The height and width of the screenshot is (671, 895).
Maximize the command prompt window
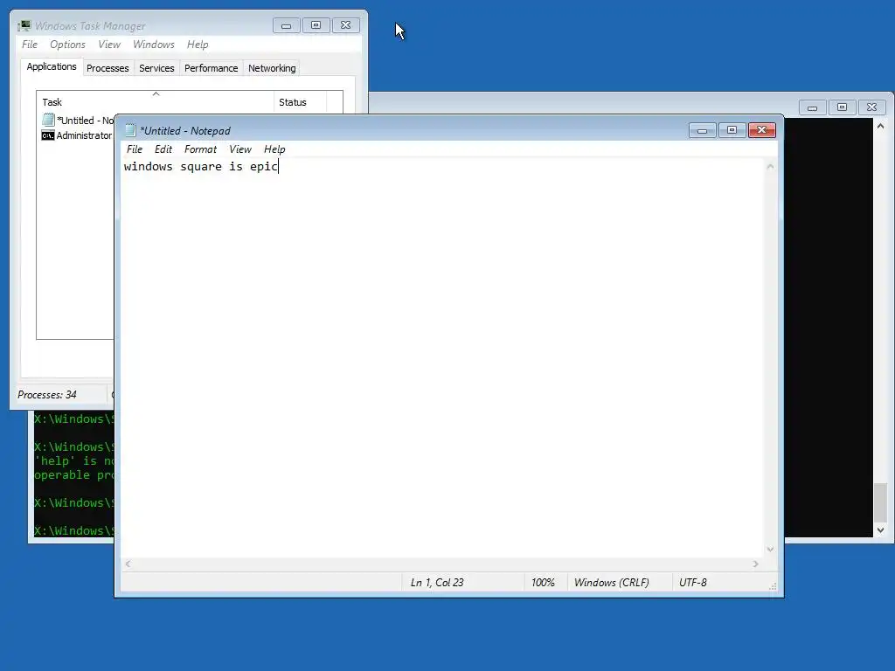point(842,107)
